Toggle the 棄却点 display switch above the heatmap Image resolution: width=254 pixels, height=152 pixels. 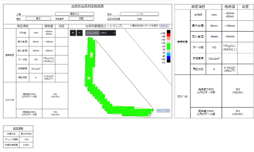click(164, 26)
